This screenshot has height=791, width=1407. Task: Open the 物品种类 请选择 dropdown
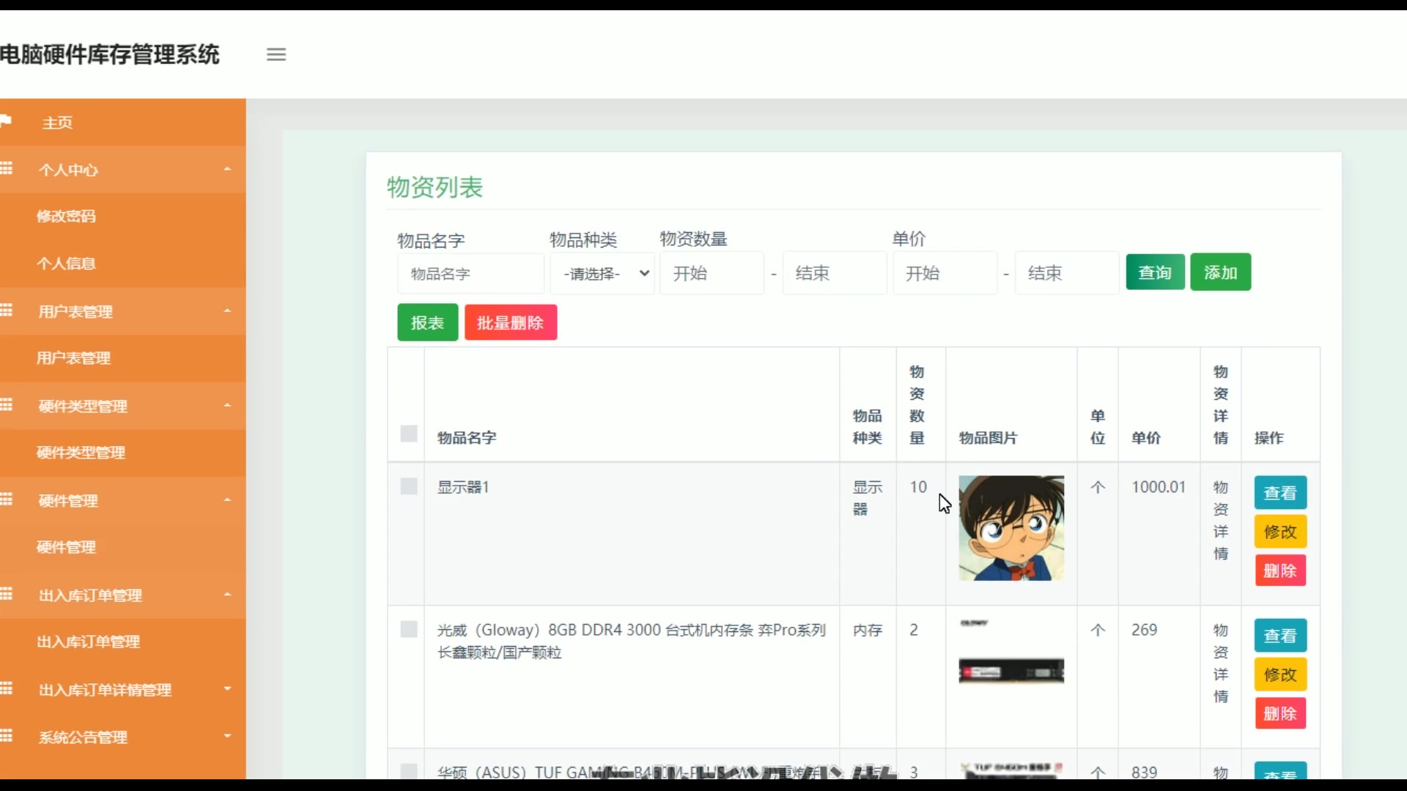click(x=602, y=273)
